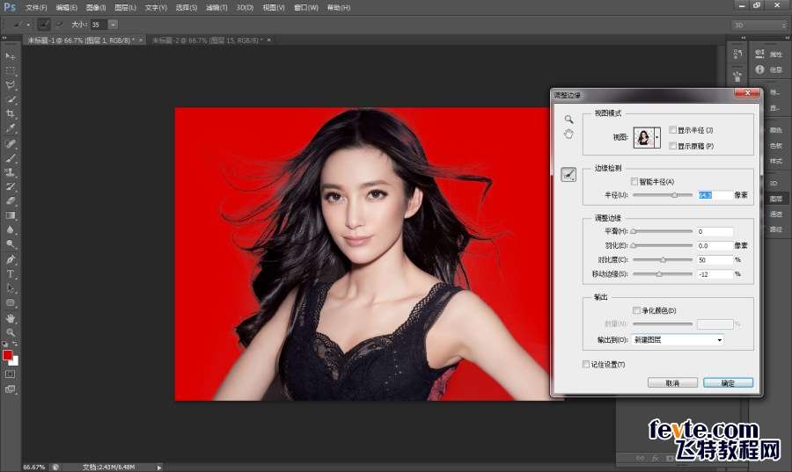Click the 羽化(E) value field
792x472 pixels.
715,245
